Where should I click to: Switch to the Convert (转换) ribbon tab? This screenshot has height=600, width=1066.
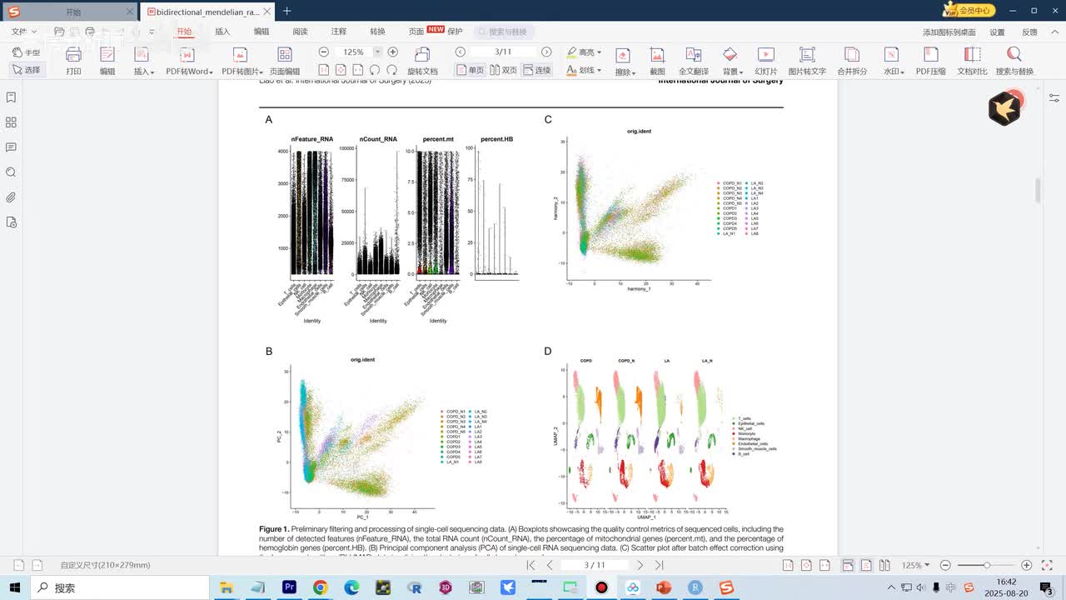[x=377, y=32]
